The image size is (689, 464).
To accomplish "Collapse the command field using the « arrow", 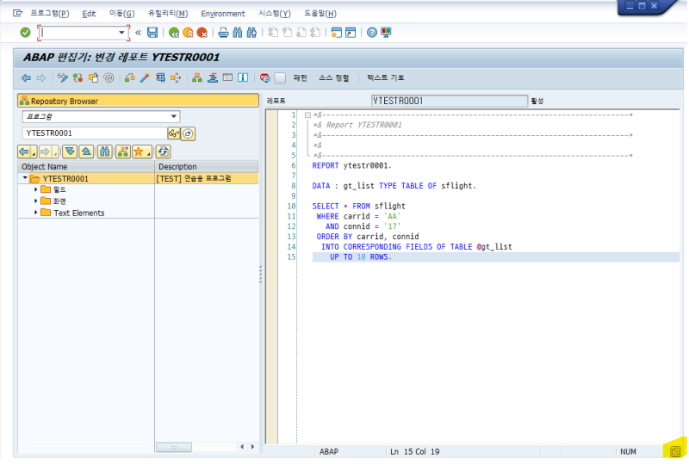I will [x=138, y=33].
